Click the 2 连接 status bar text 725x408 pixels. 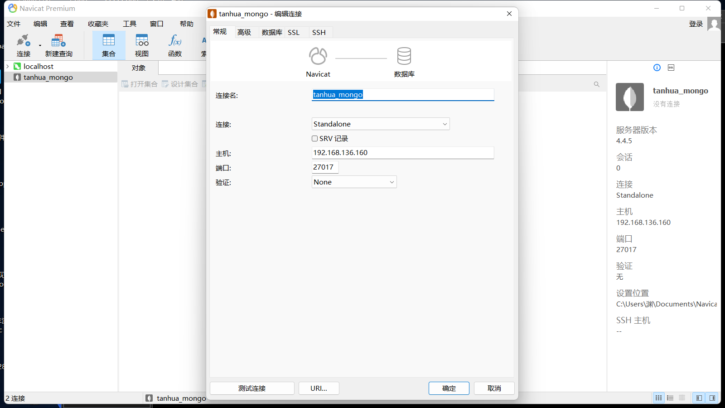[x=15, y=398]
